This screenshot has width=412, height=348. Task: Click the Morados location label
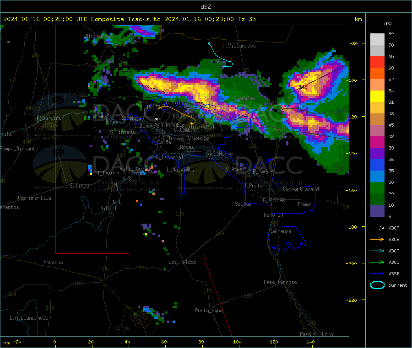pos(53,262)
